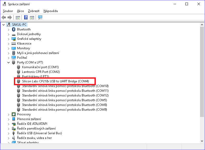Click port icon beside Komunikační port (COM1)
This screenshot has width=205, height=150.
click(19, 67)
